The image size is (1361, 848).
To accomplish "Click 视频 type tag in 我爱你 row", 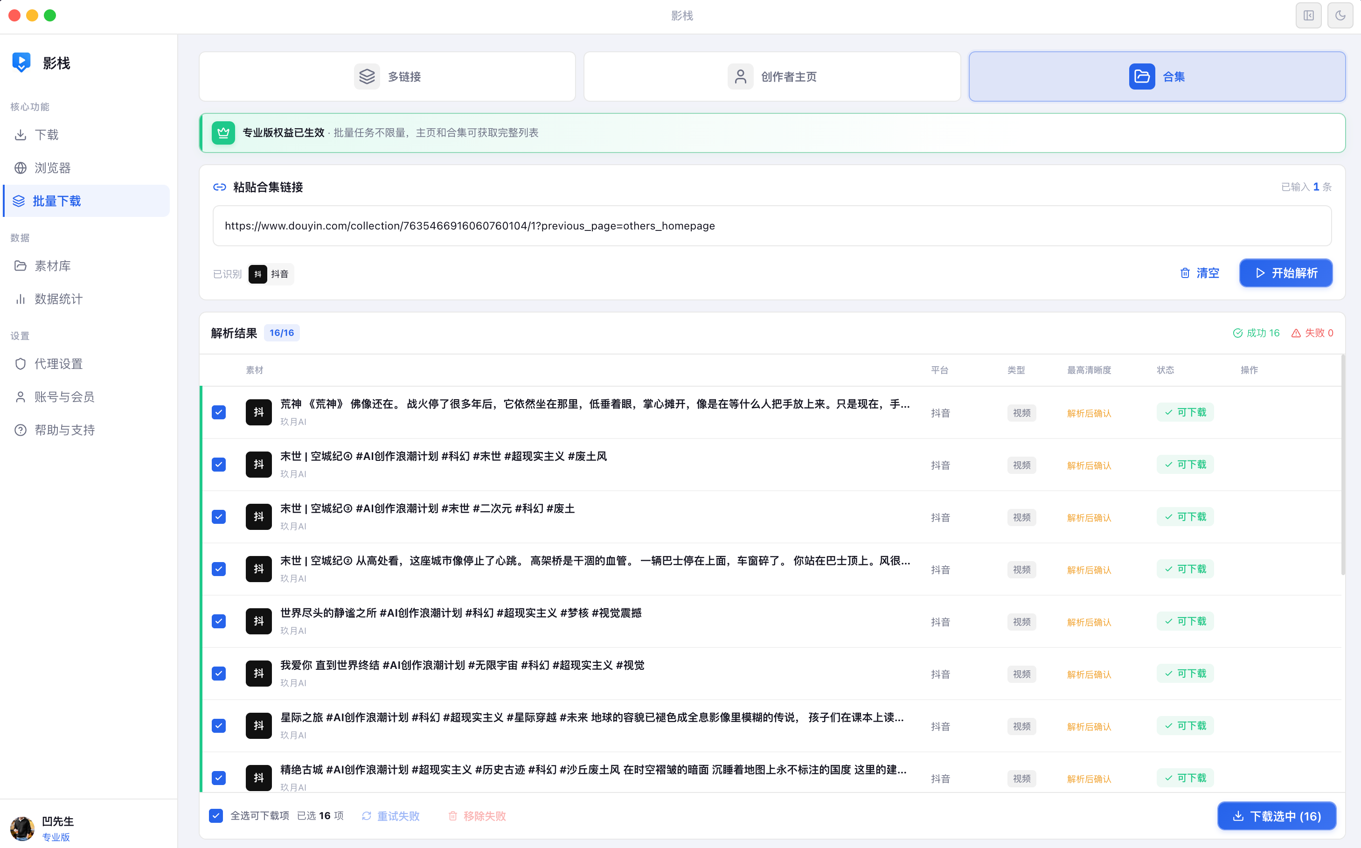I will [x=1022, y=674].
